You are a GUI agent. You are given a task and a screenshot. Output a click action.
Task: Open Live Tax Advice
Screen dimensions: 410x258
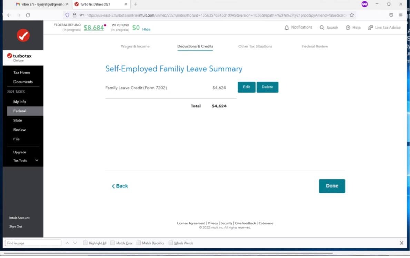(384, 28)
